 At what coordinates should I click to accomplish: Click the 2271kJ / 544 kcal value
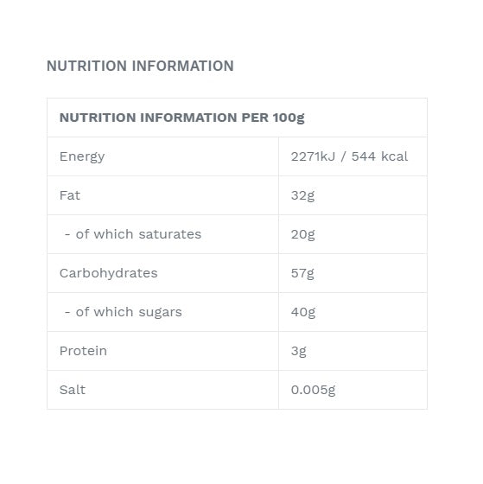[349, 156]
